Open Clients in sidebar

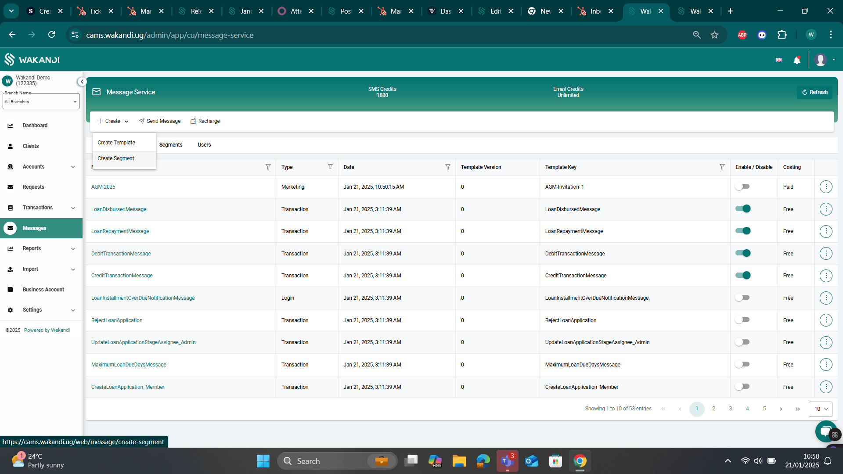[31, 146]
